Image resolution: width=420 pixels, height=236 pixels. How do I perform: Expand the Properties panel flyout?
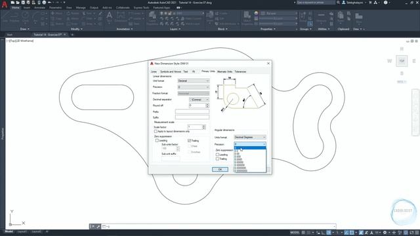click(268, 29)
